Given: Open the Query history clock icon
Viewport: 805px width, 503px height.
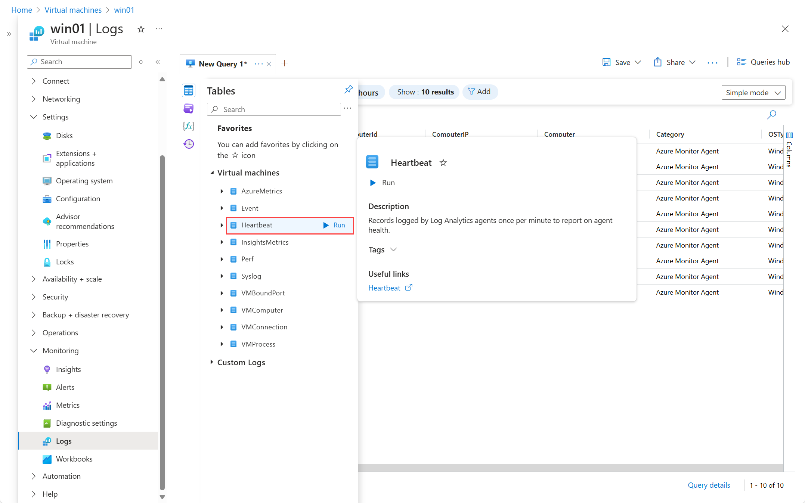Looking at the screenshot, I should [189, 144].
